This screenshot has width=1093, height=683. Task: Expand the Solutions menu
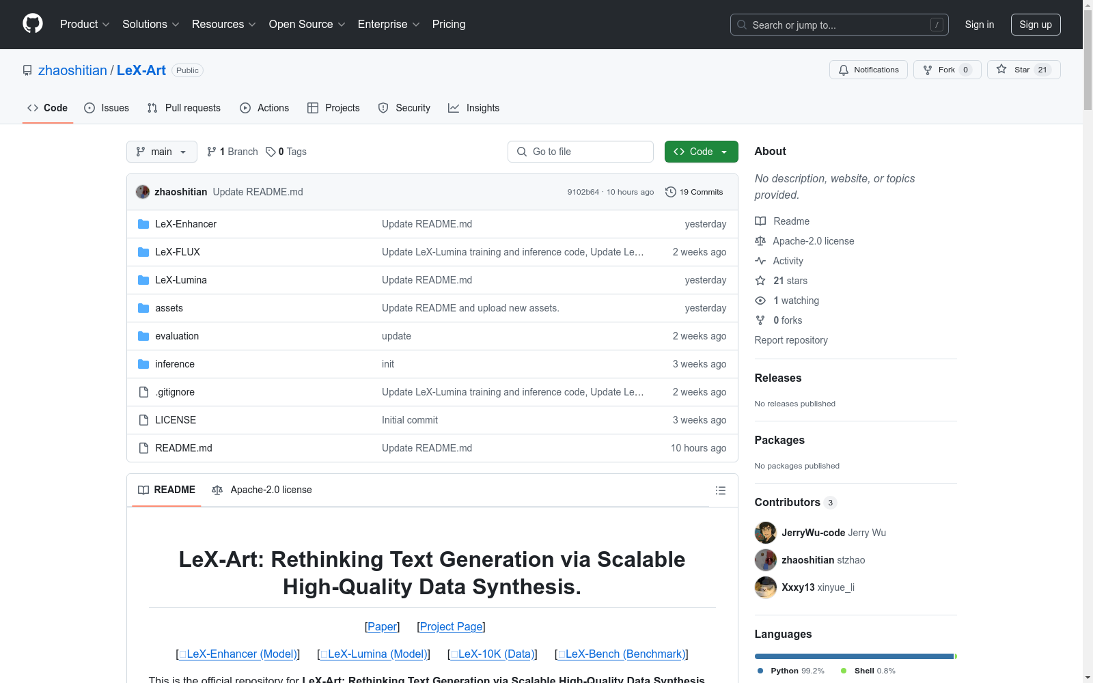coord(151,25)
